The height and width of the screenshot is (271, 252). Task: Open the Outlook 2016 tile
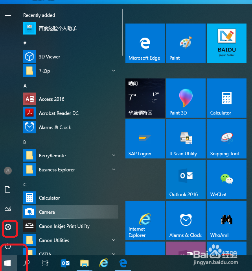[186, 180]
